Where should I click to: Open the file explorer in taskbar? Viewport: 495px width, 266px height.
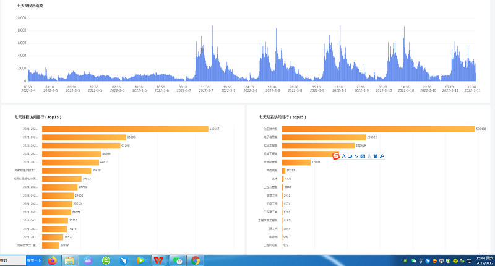pos(69,260)
